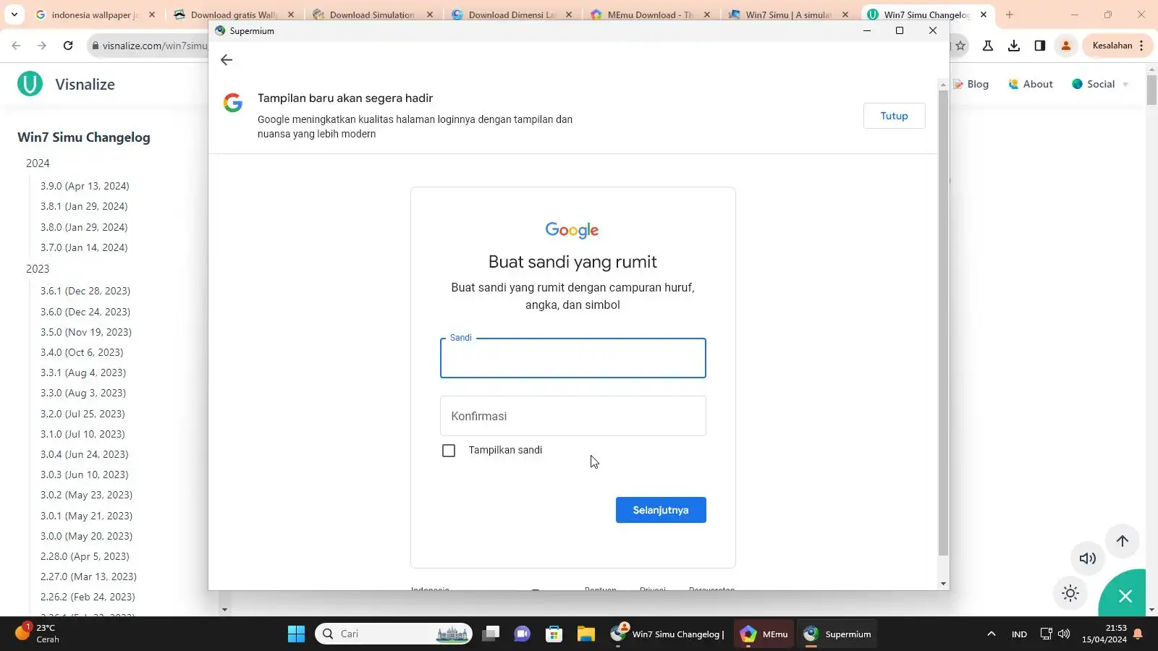This screenshot has width=1158, height=651.
Task: Open changelog 3.8.1 (Jan 29, 2024)
Action: [84, 206]
